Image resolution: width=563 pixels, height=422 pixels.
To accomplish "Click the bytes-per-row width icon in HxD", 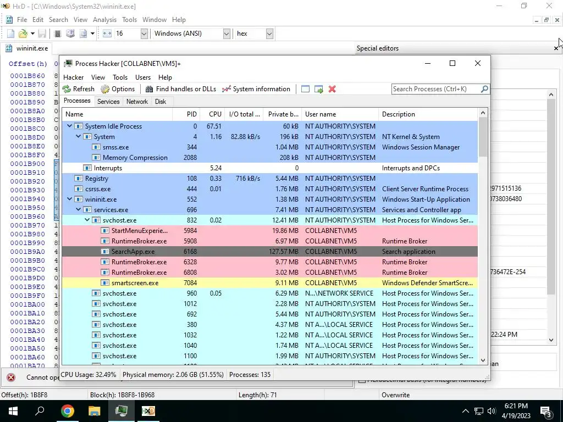I will pyautogui.click(x=107, y=34).
